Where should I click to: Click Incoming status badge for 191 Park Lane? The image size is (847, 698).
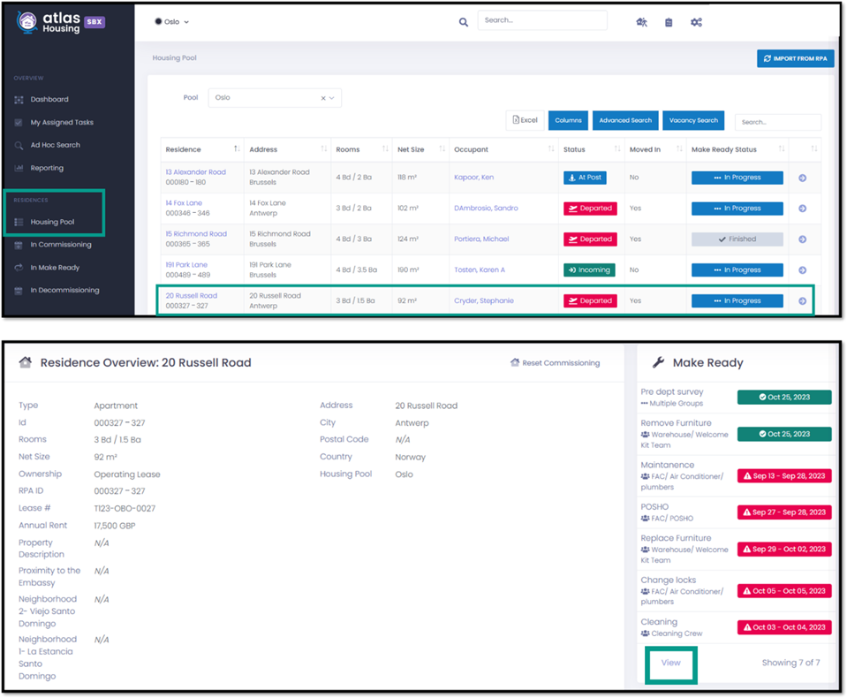589,270
